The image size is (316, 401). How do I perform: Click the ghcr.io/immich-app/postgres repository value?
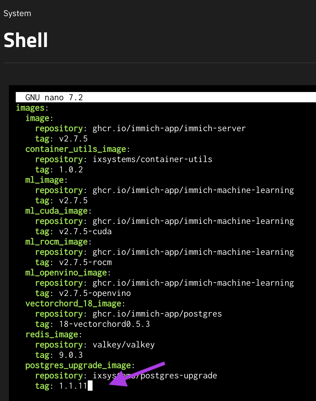tap(157, 314)
